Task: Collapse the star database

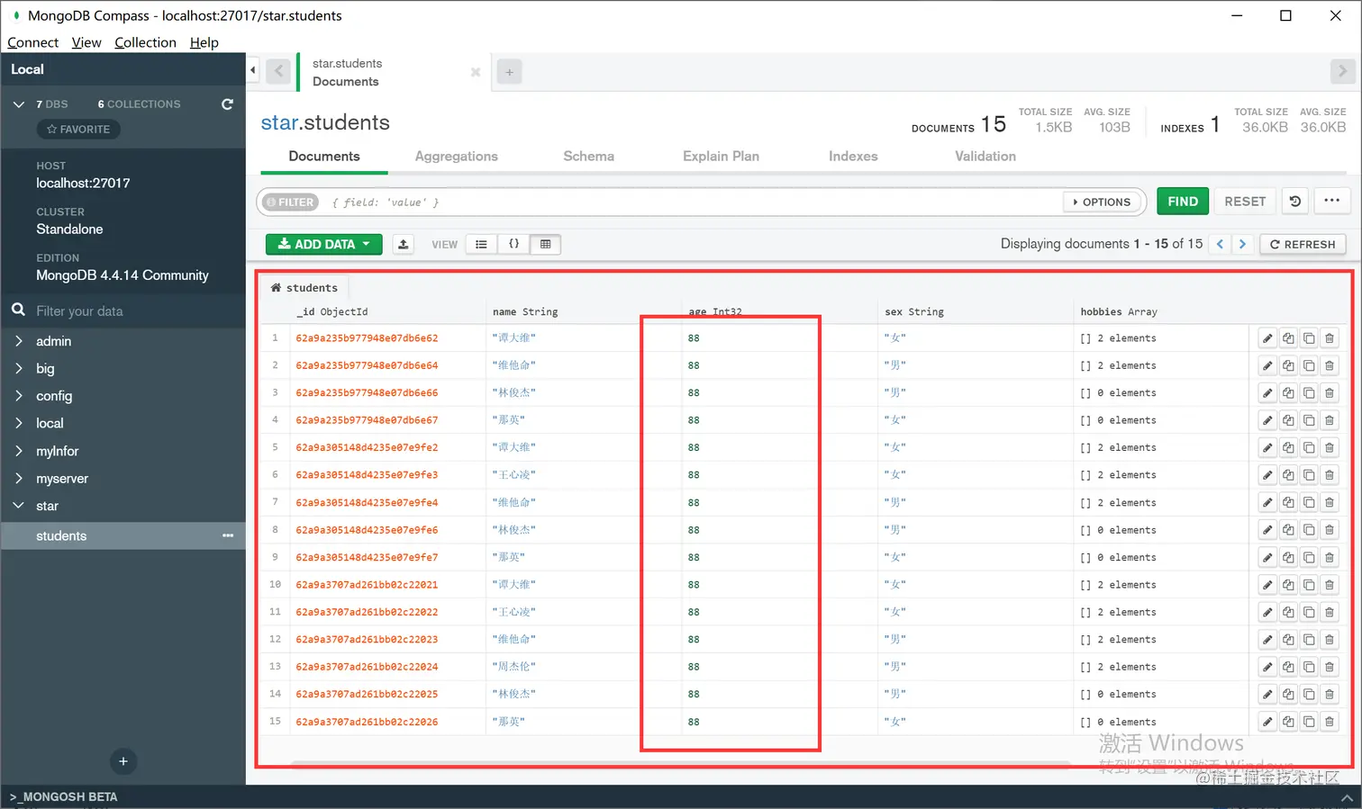Action: (18, 506)
